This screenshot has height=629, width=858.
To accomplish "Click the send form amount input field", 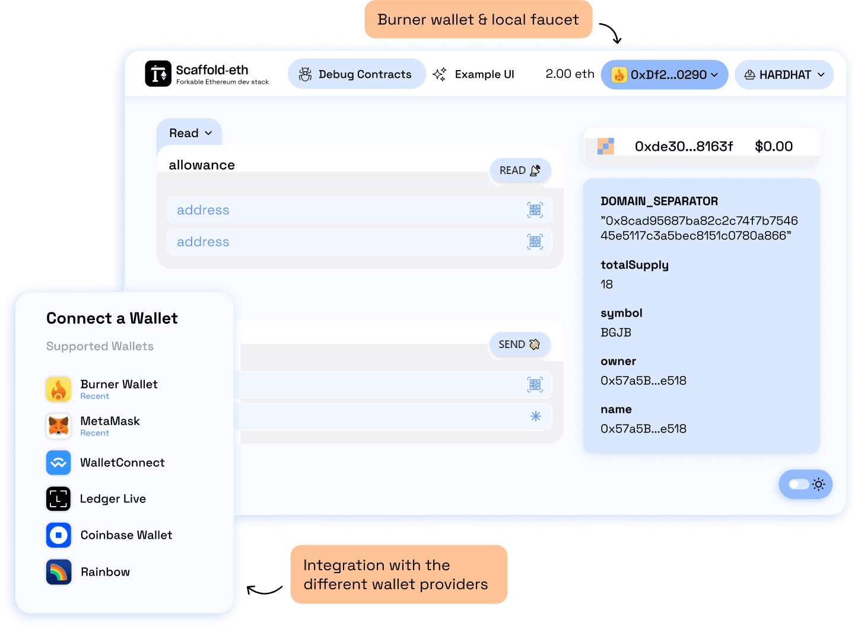I will (393, 416).
